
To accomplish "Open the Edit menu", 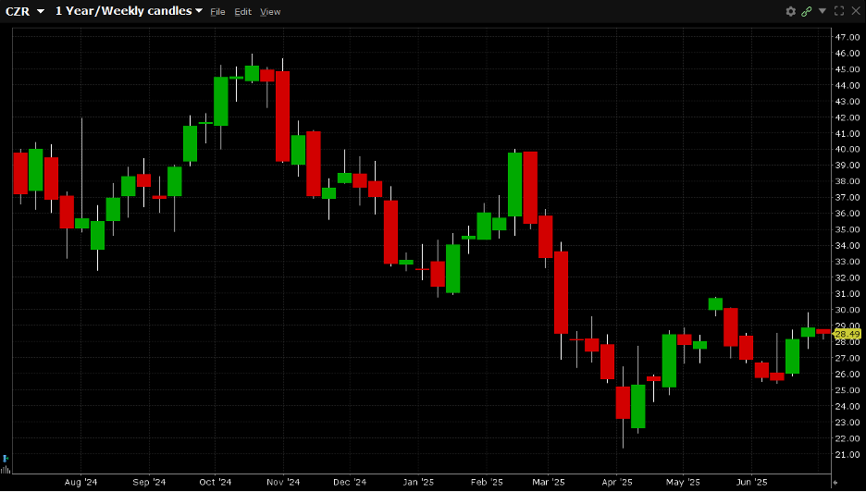I will (242, 12).
